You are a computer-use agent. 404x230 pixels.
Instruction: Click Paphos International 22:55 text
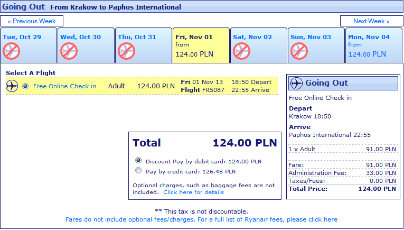point(330,135)
